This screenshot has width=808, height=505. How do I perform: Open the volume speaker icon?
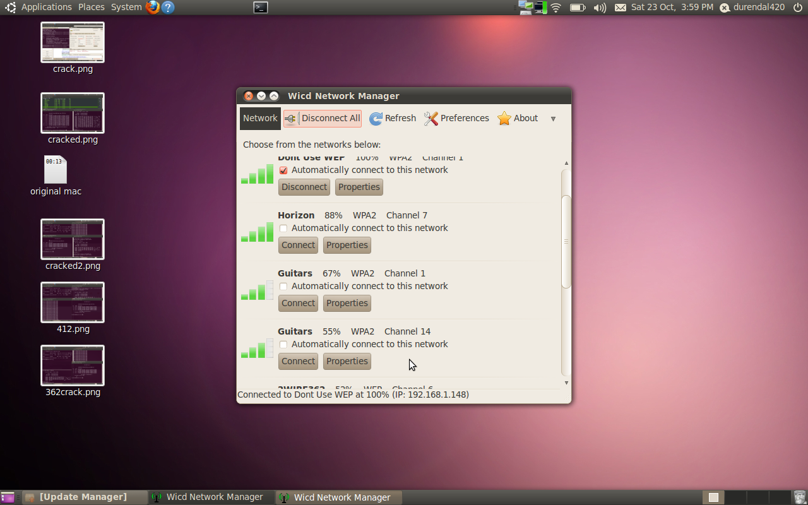[x=599, y=8]
